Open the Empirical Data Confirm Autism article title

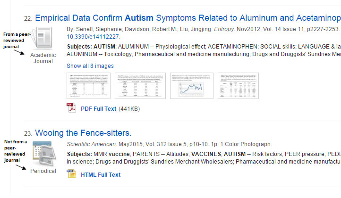(188, 18)
